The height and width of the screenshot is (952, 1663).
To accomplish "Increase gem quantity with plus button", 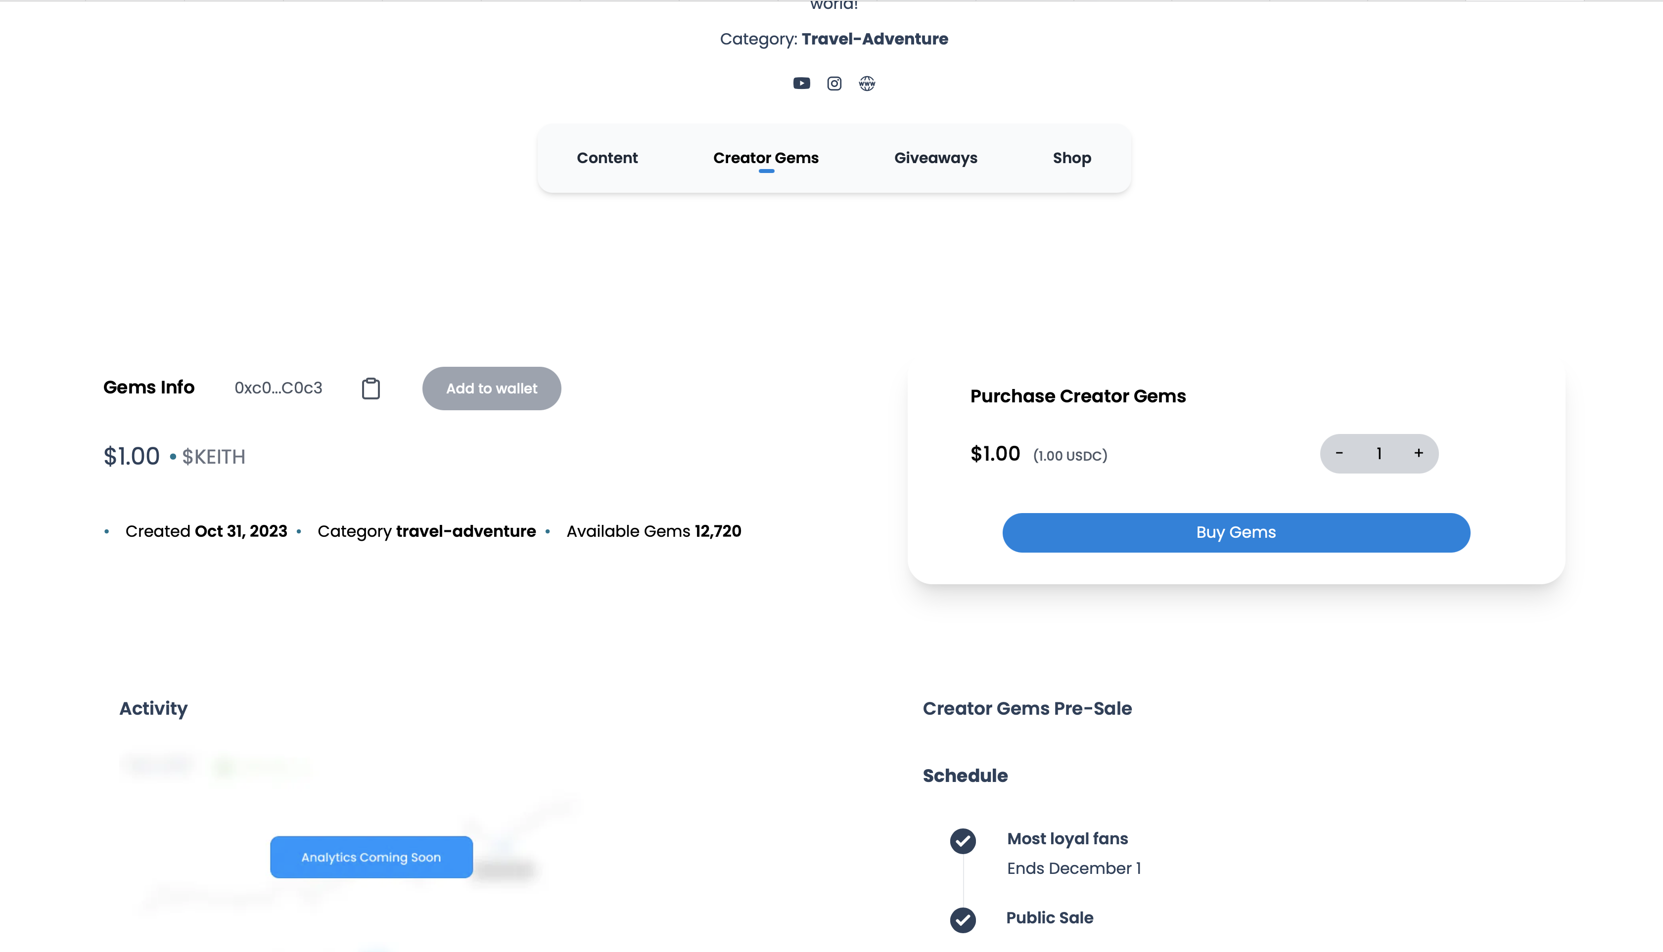I will click(x=1418, y=453).
